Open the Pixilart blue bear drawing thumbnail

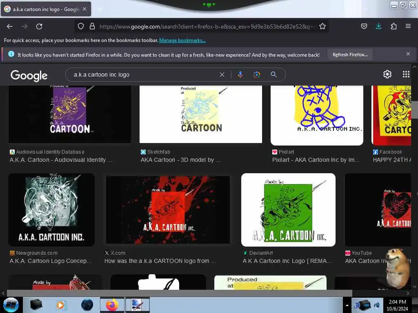click(317, 115)
